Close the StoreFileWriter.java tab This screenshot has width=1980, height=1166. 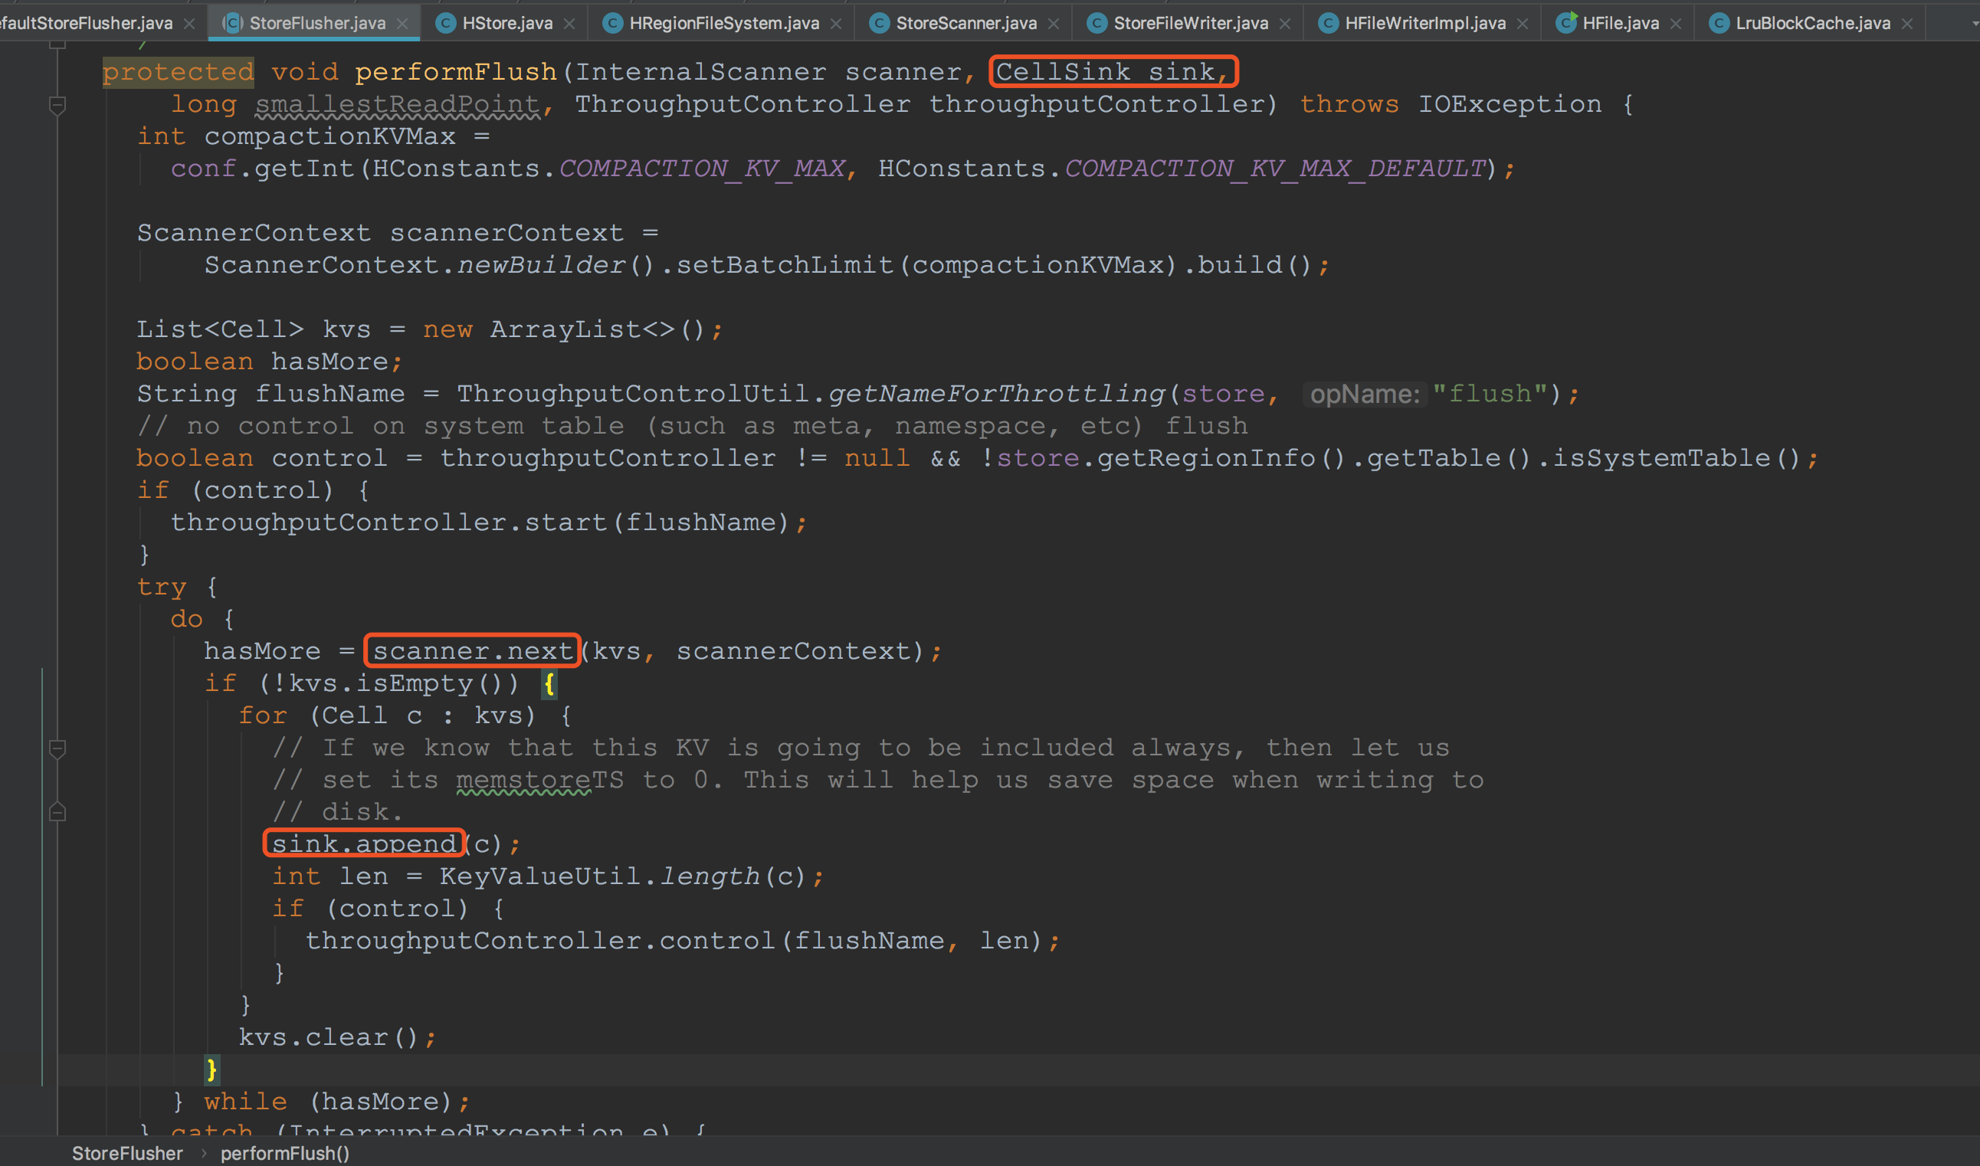click(x=1285, y=24)
